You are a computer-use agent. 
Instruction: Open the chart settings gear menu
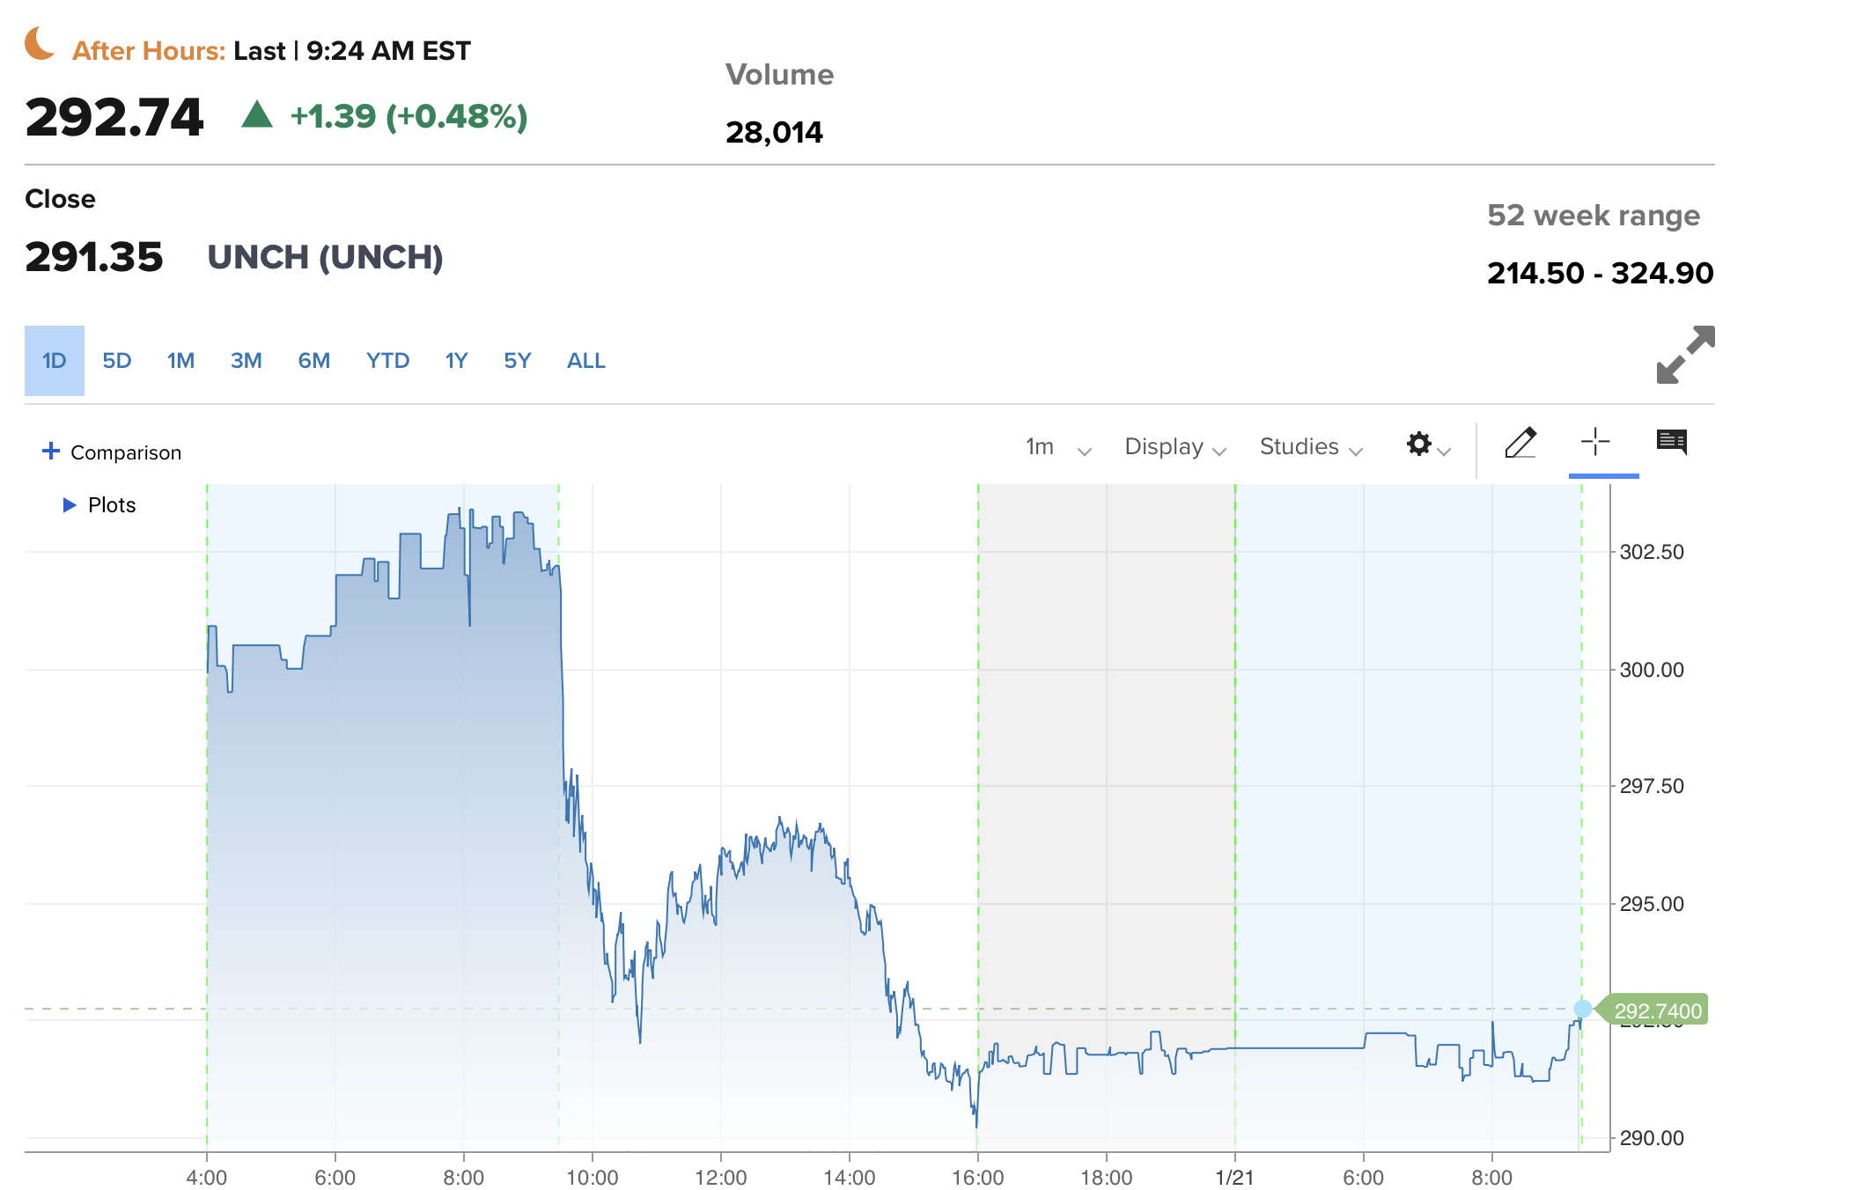point(1419,444)
